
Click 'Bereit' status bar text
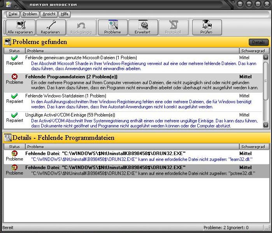coord(8,228)
